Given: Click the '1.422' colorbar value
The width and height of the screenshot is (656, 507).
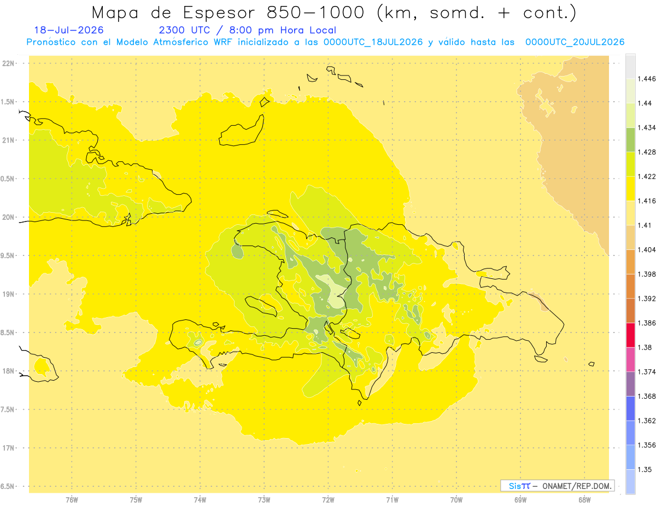Looking at the screenshot, I should [647, 176].
